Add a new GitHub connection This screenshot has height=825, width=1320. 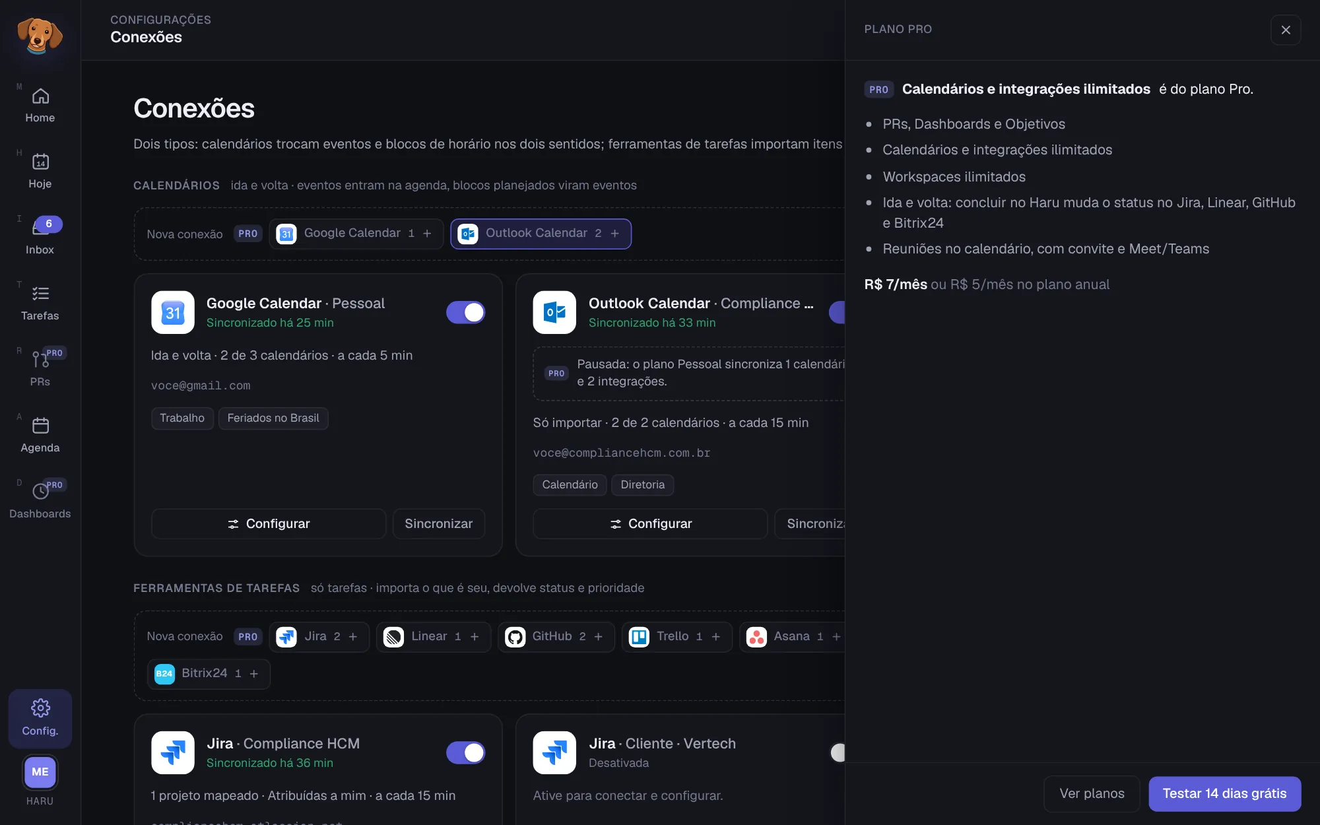[x=556, y=636]
